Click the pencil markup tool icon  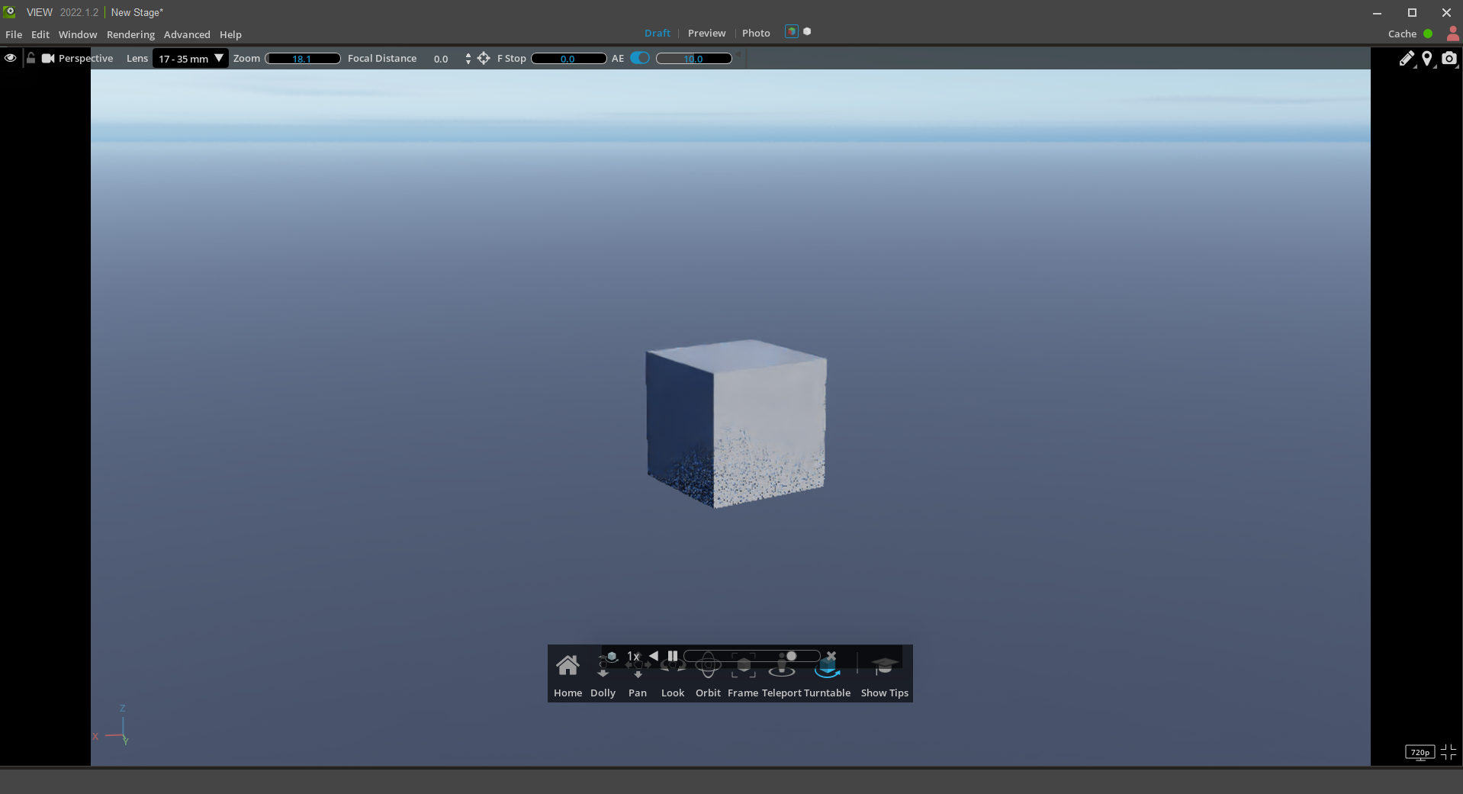click(x=1406, y=59)
